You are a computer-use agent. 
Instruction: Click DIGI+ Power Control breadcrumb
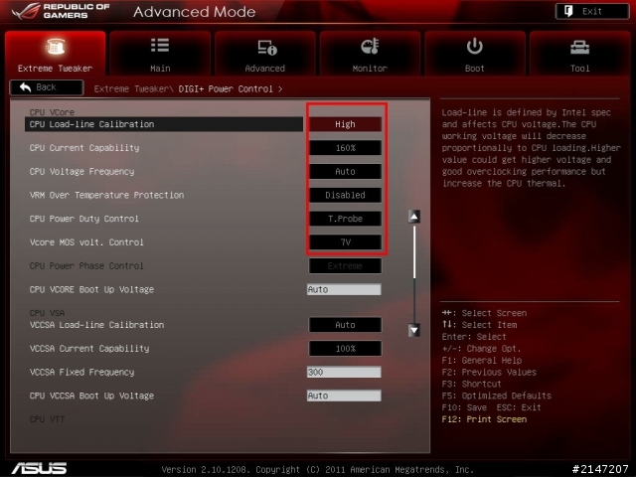(226, 88)
